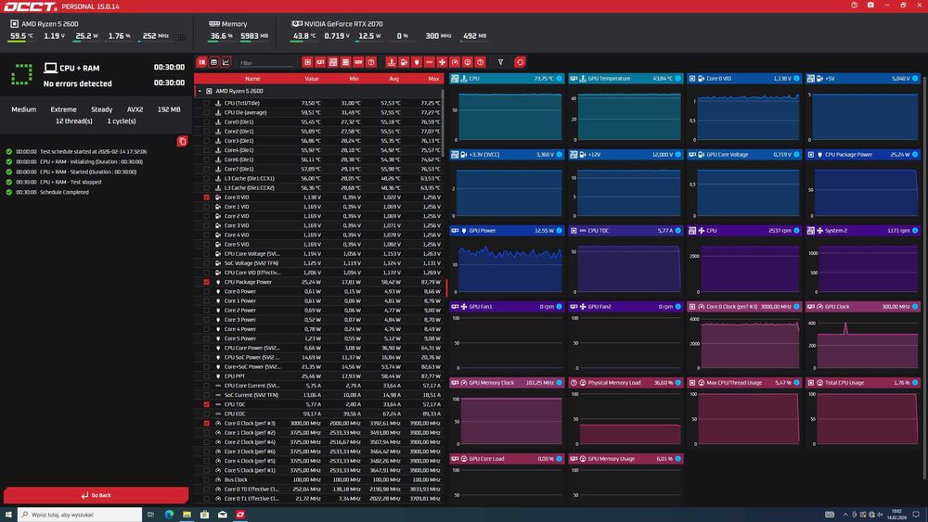The image size is (928, 522).
Task: Toggle the GPU sensor group filter icon
Action: point(320,62)
